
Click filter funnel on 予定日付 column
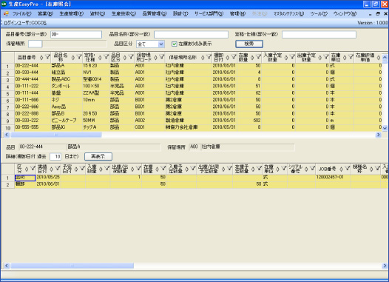tap(82, 168)
